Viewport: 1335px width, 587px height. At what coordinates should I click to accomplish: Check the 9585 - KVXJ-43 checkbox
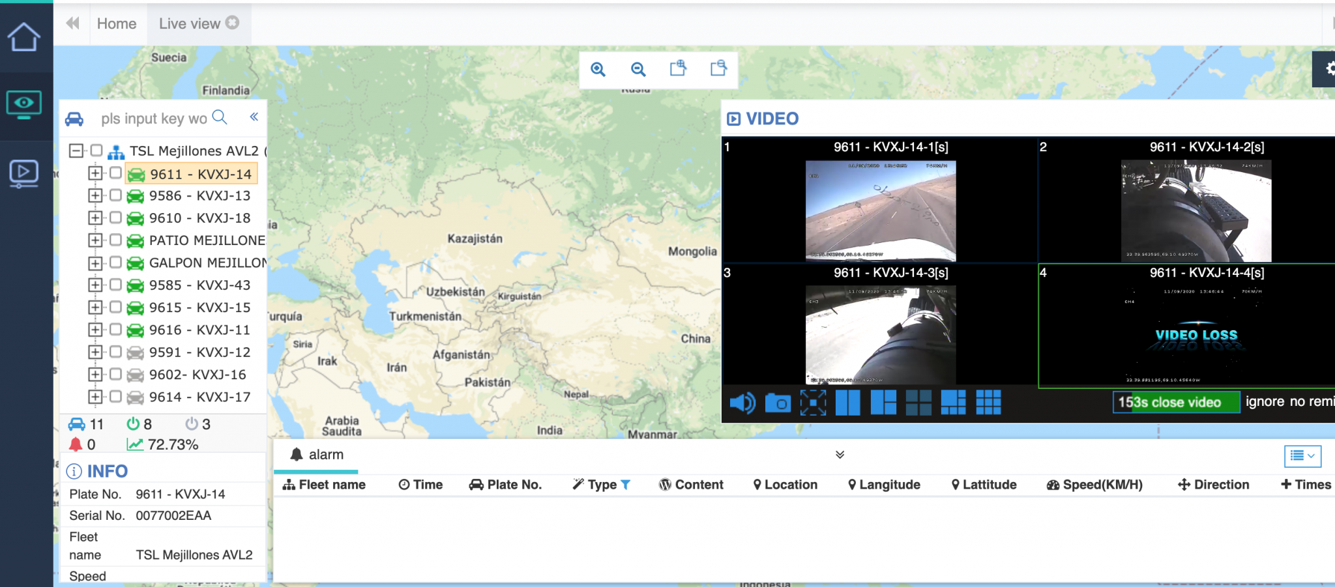click(x=115, y=284)
